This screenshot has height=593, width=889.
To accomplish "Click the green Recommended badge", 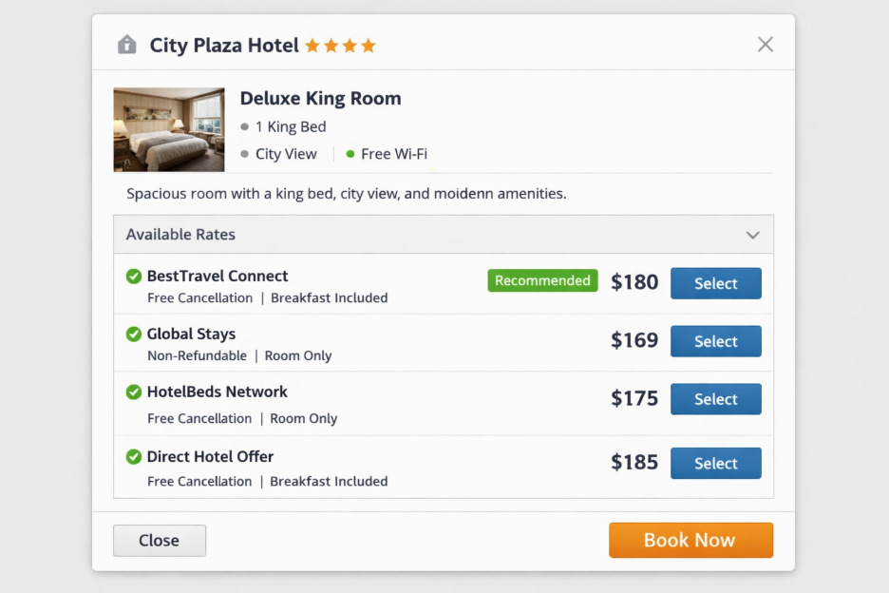I will [542, 280].
